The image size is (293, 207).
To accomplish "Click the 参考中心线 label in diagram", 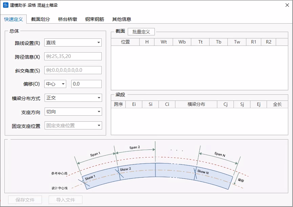I will 59,173.
